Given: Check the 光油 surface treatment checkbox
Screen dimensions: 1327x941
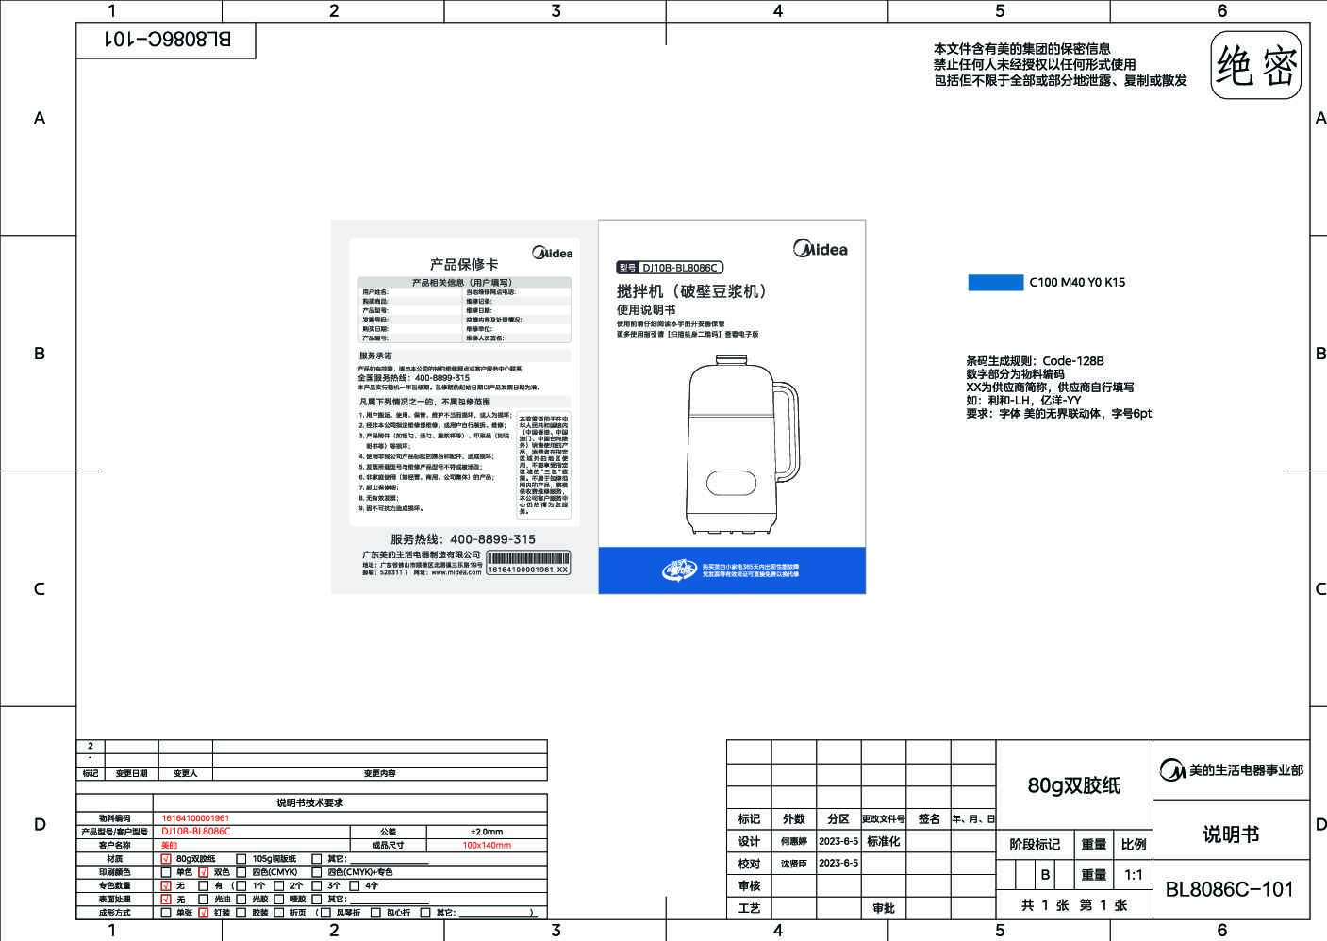Looking at the screenshot, I should 204,900.
